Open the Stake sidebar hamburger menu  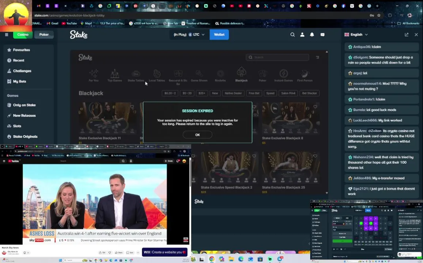coord(7,34)
